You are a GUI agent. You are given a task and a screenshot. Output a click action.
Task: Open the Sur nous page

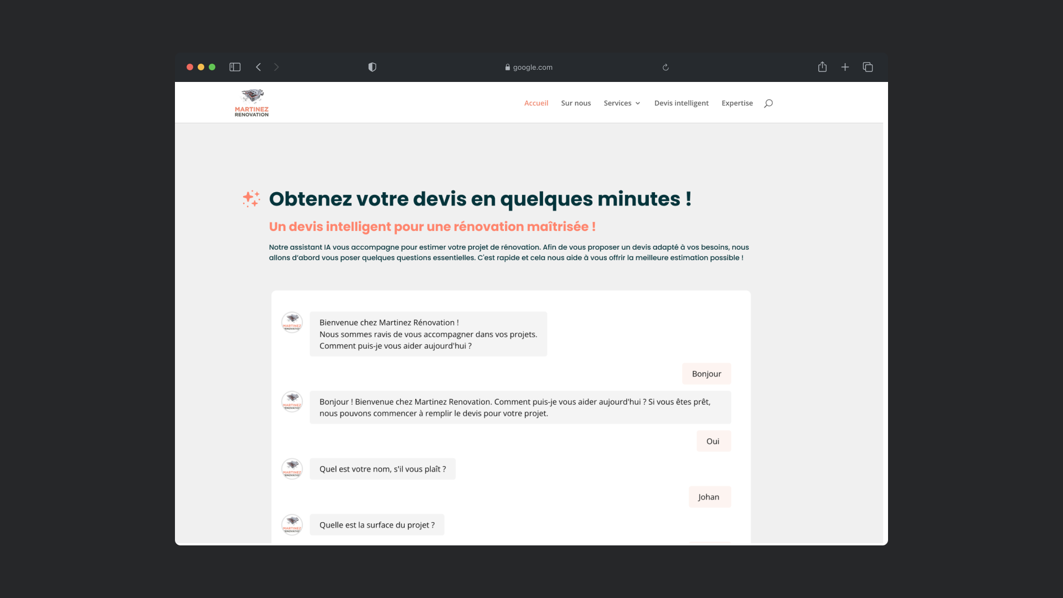(576, 103)
